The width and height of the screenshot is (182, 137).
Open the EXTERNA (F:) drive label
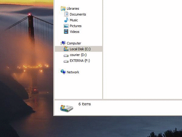click(x=80, y=61)
